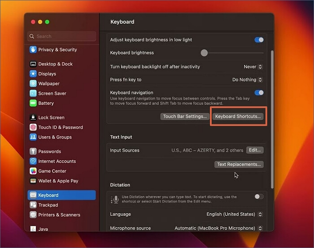
Task: Click the Internet Accounts label
Action: (57, 161)
